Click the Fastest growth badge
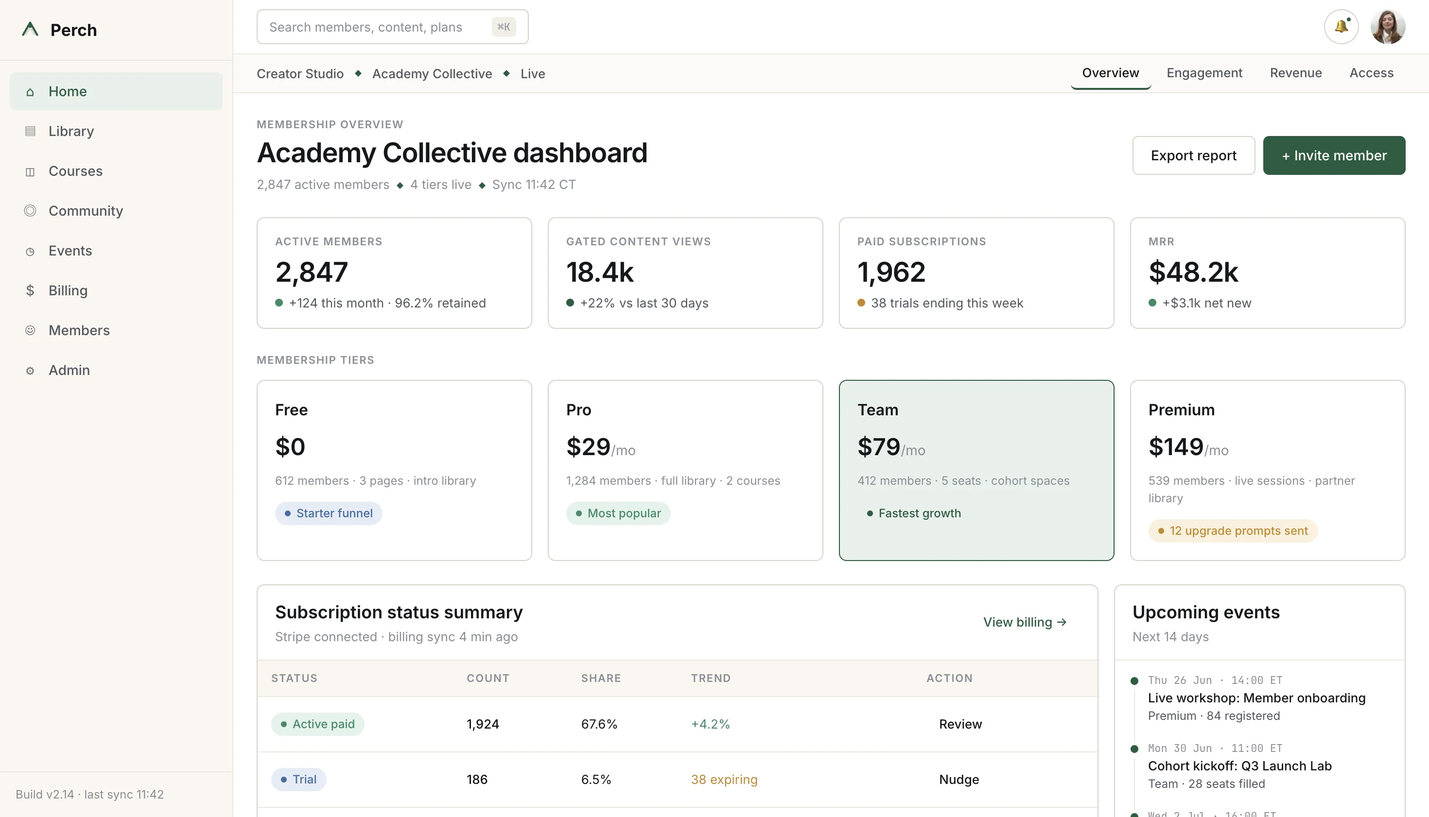Screen dimensions: 1429x817 [914, 513]
